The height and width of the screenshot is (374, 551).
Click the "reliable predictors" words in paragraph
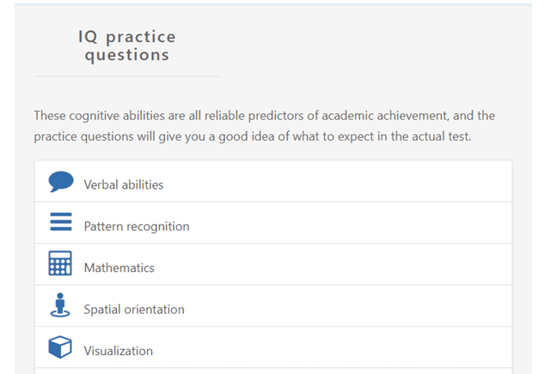[x=254, y=116]
